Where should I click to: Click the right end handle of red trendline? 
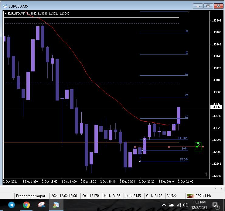pyautogui.click(x=203, y=147)
